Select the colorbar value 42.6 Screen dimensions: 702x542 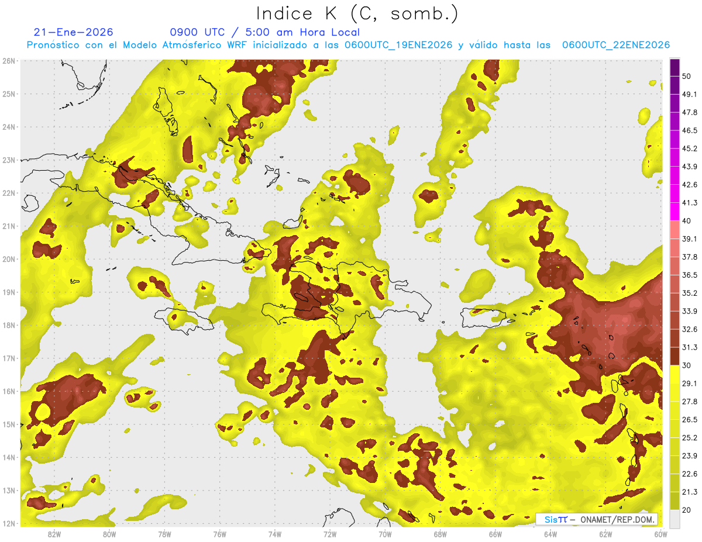point(689,185)
